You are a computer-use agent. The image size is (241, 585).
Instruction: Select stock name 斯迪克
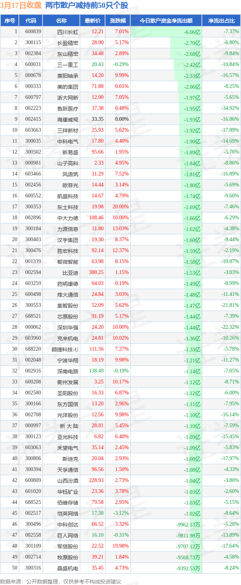click(70, 459)
